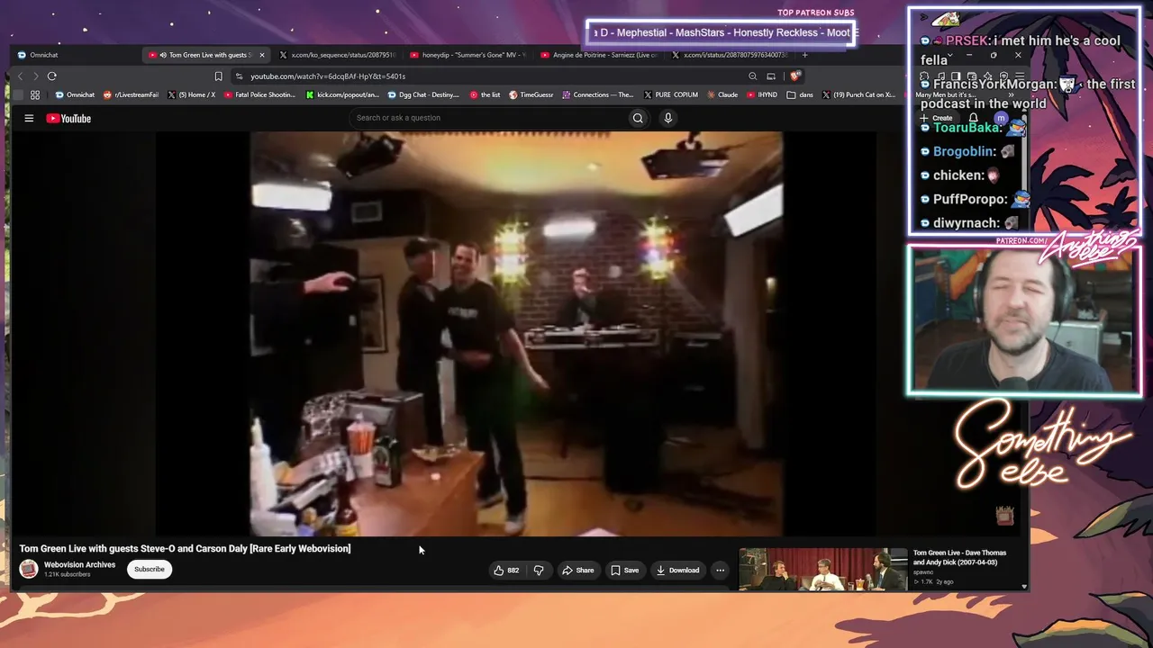1153x648 pixels.
Task: Open the picture-in-picture icon in address bar
Action: [771, 76]
